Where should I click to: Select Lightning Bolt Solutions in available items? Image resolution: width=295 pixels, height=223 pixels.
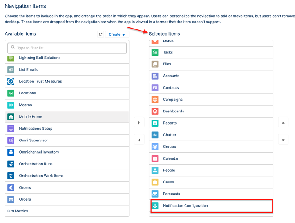coord(67,58)
